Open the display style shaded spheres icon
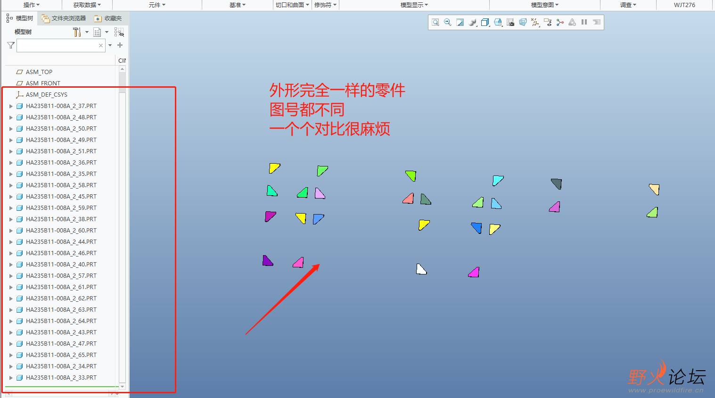 [473, 22]
